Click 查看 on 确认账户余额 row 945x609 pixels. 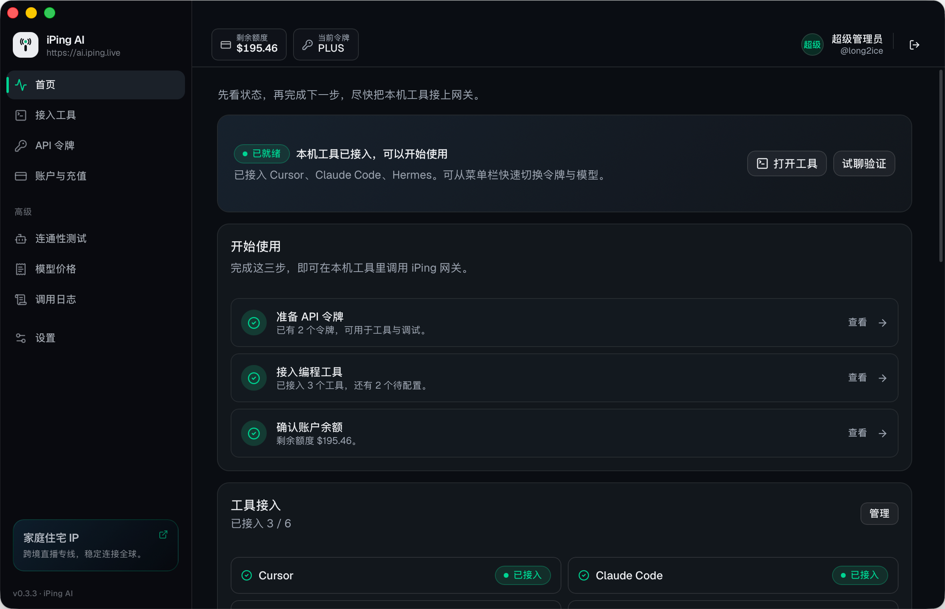click(x=857, y=433)
